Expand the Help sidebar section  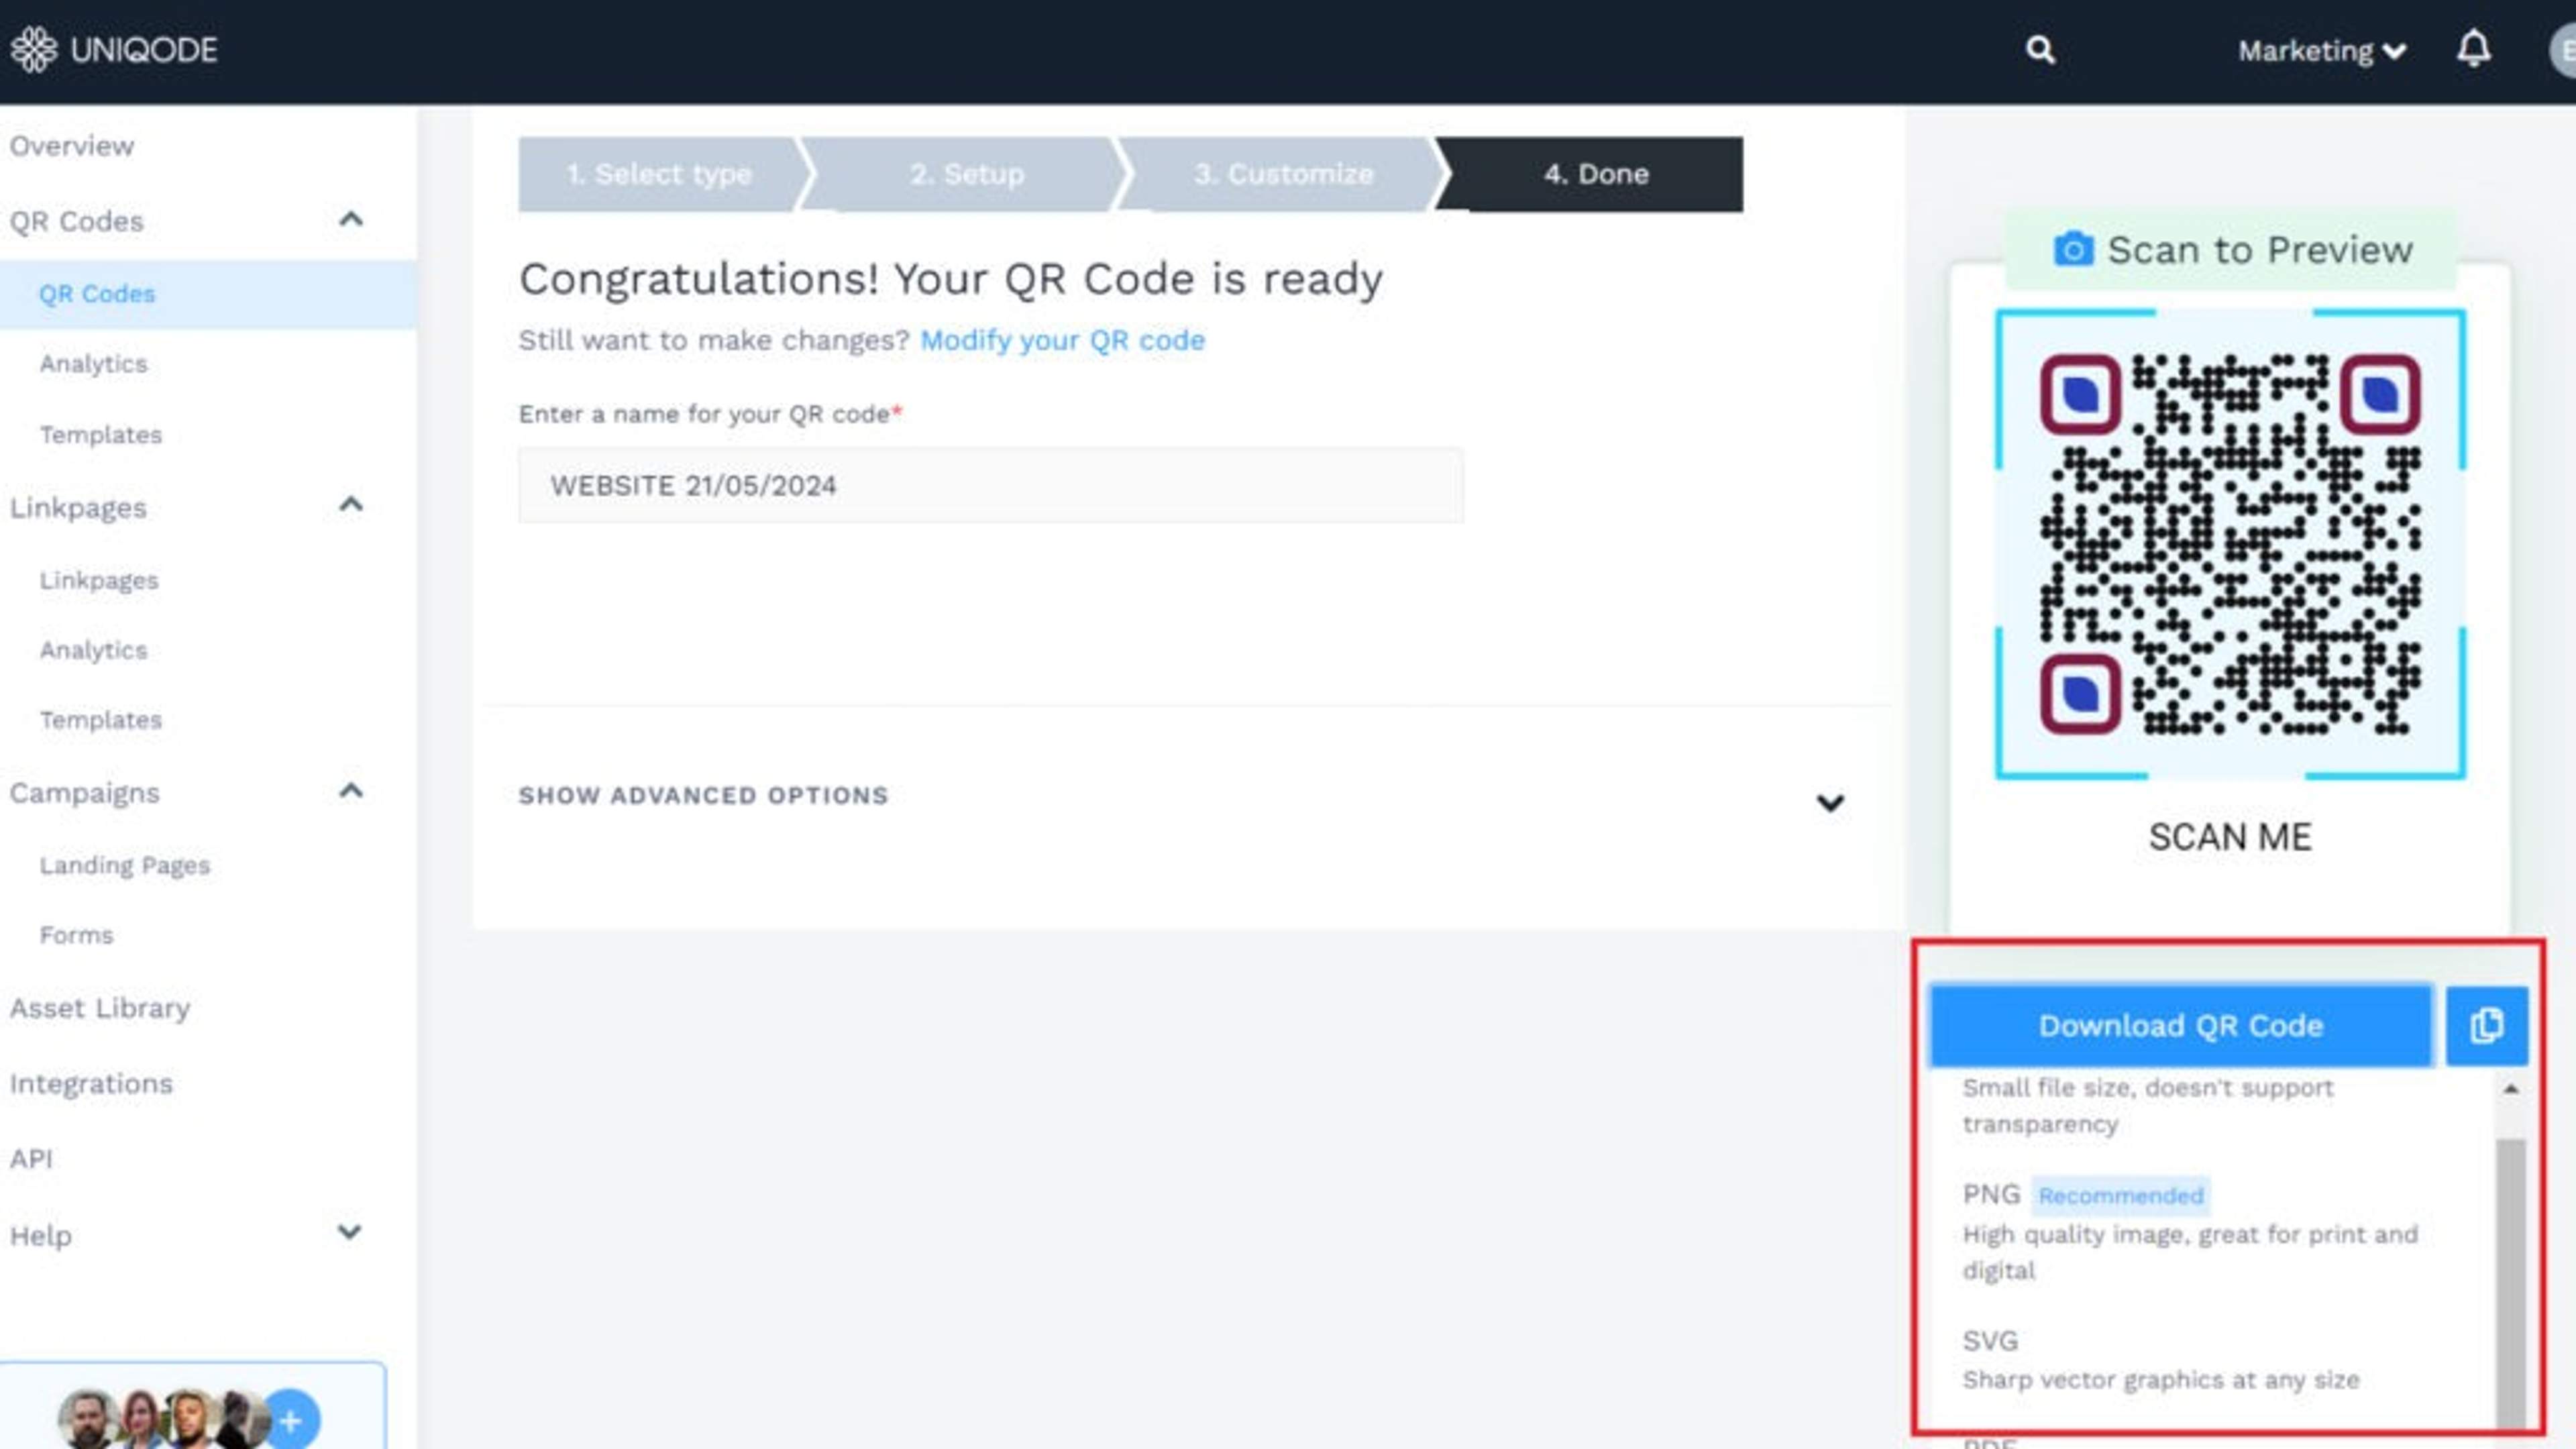tap(349, 1232)
